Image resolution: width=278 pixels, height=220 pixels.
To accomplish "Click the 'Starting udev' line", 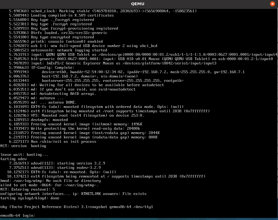I will point(13,159).
